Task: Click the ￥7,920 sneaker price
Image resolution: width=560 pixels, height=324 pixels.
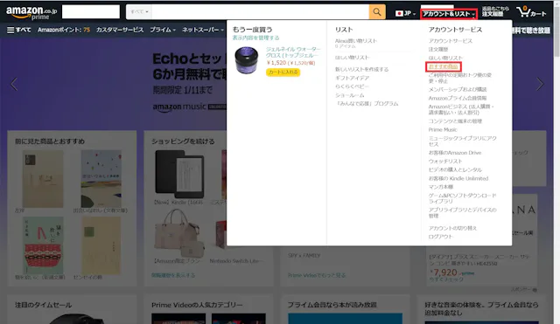Action: click(x=444, y=272)
